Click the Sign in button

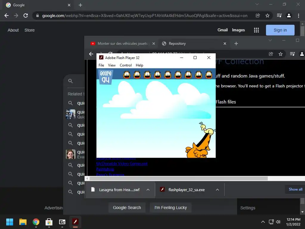(280, 30)
